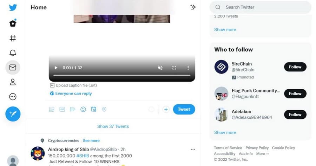This screenshot has height=166, width=316.
Task: Follow the 5ireChain account
Action: pos(295,67)
